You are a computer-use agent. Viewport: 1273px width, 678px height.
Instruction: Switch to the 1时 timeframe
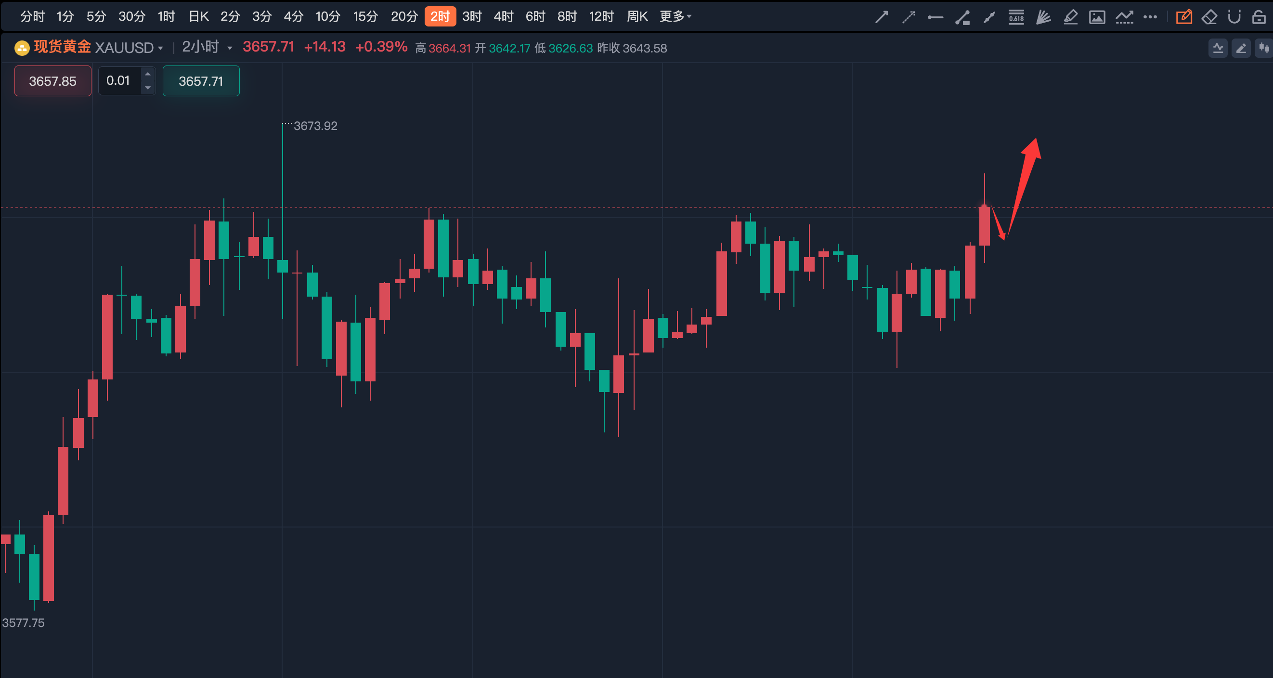pyautogui.click(x=167, y=17)
